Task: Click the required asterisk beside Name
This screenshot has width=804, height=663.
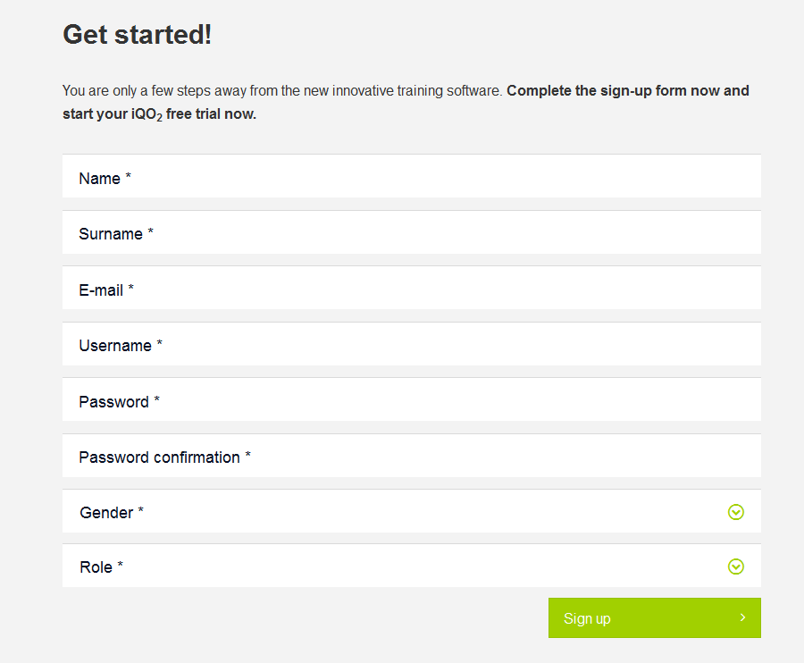Action: tap(126, 176)
